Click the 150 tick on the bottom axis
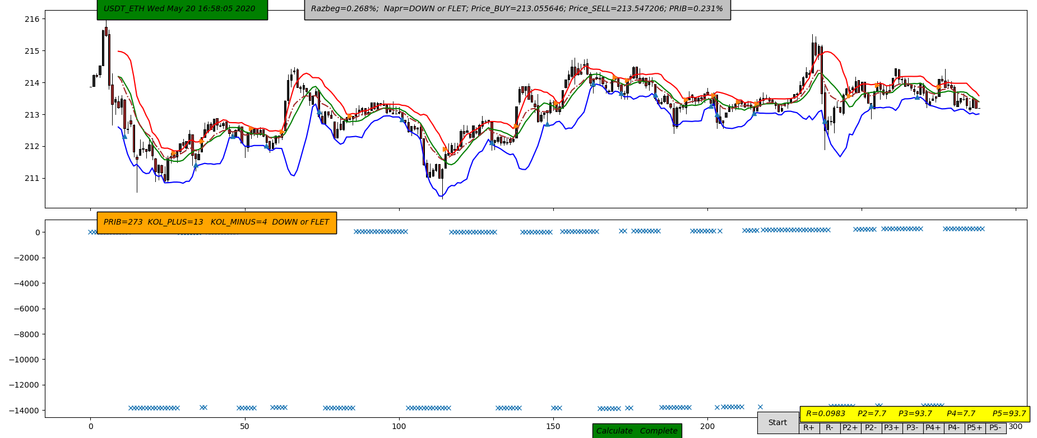The height and width of the screenshot is (438, 1037). point(553,427)
